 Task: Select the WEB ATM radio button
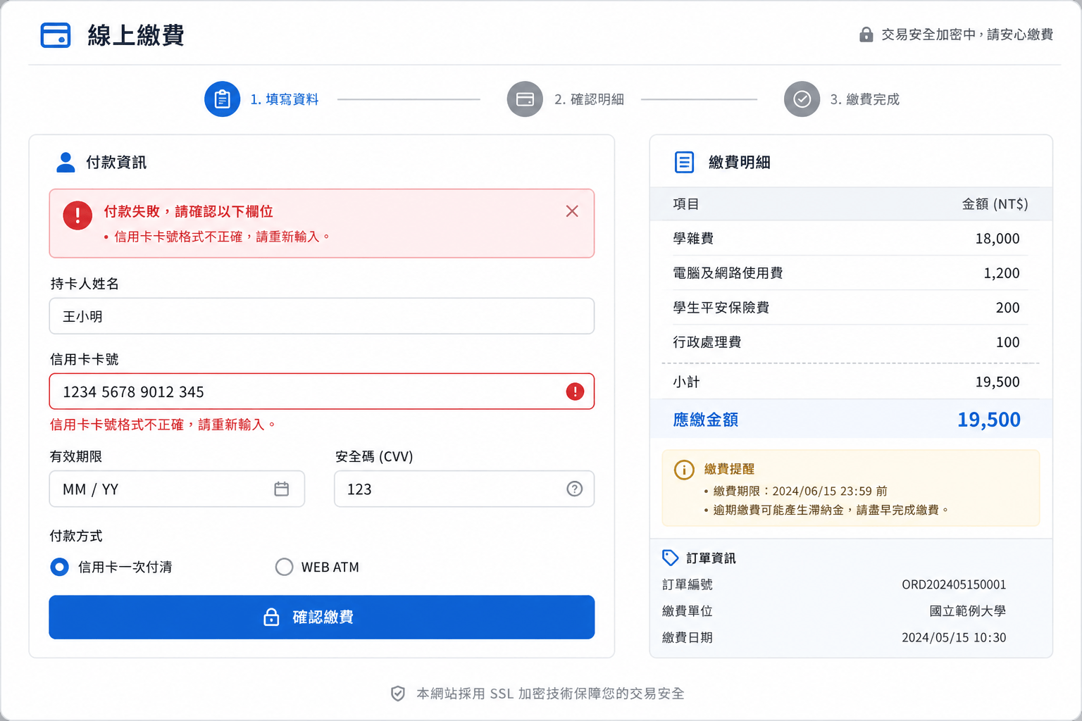284,567
